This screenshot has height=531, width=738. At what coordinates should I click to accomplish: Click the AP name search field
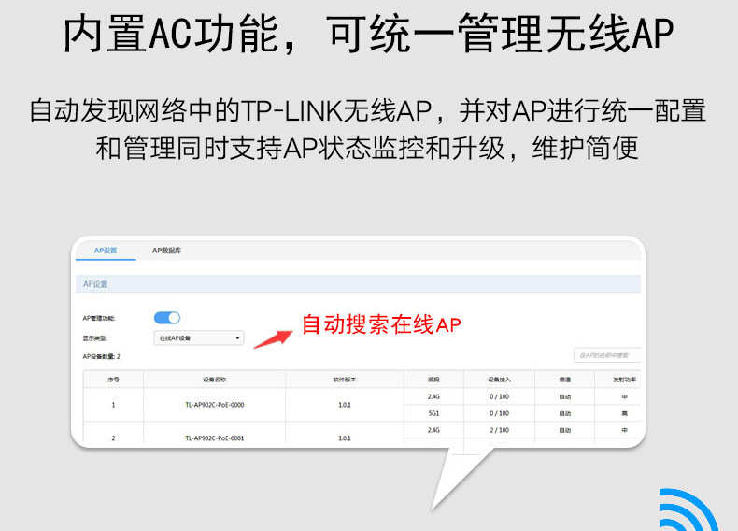coord(607,355)
